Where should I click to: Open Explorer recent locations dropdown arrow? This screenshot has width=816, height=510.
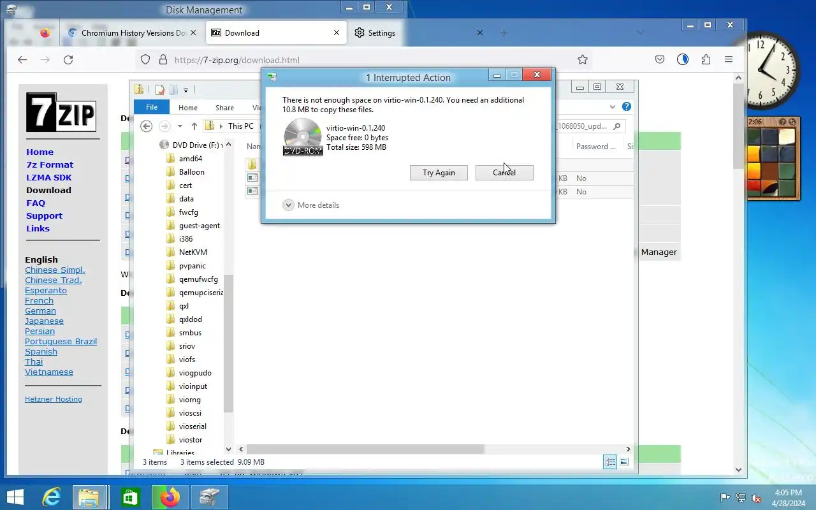click(180, 126)
